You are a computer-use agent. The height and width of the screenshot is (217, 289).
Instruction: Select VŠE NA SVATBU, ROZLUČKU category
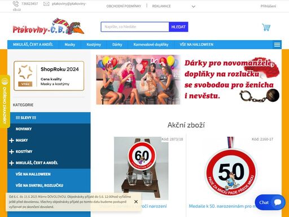(49, 185)
